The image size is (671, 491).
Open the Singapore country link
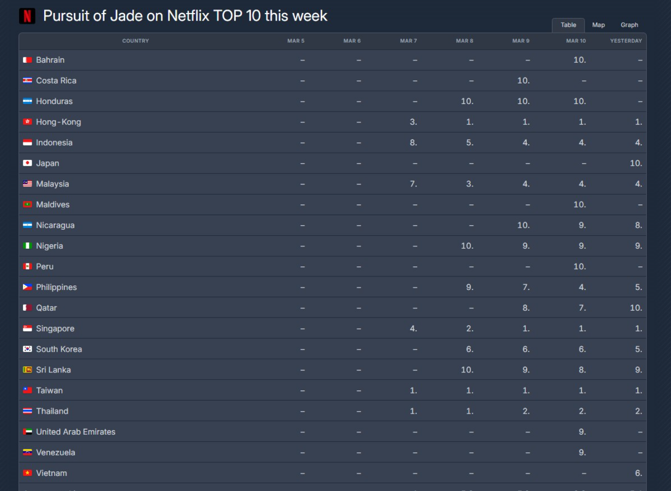(55, 329)
